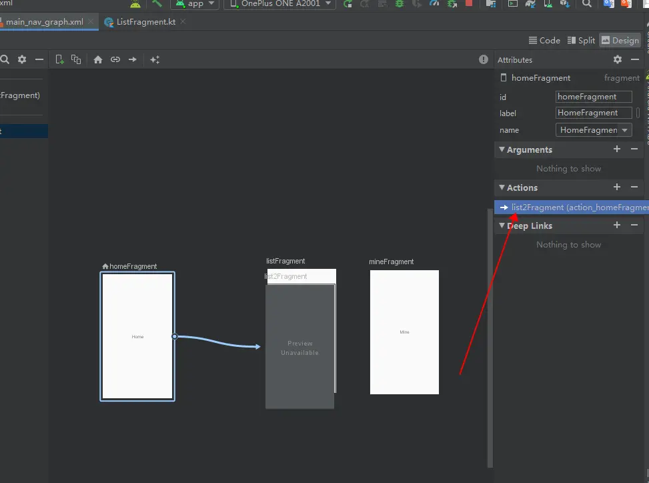Open the app run configuration dropdown
Screen dimensions: 649x483
click(x=195, y=4)
